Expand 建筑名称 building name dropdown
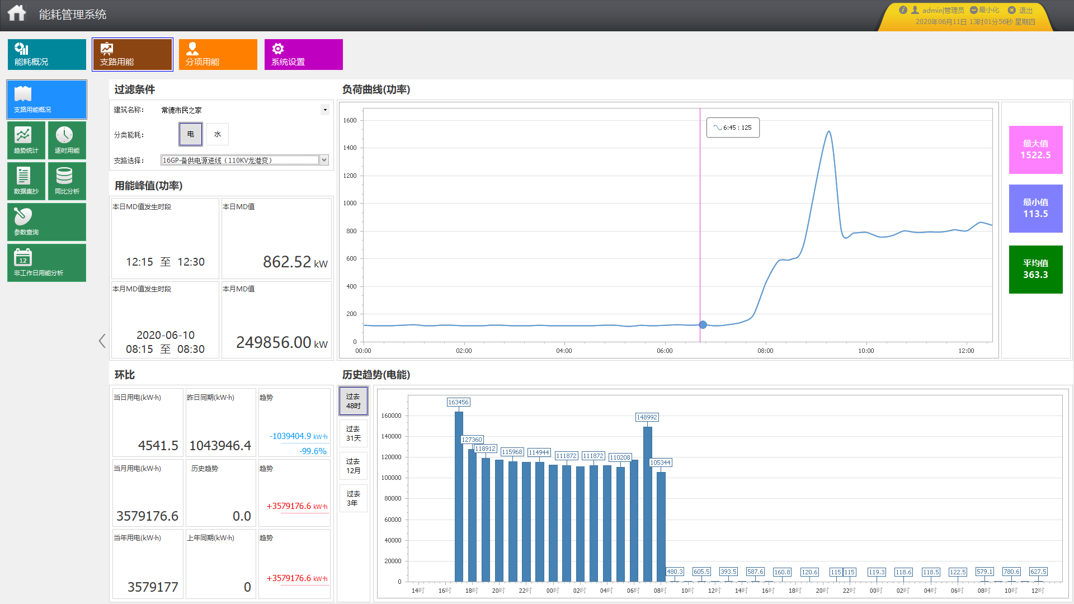 [324, 110]
